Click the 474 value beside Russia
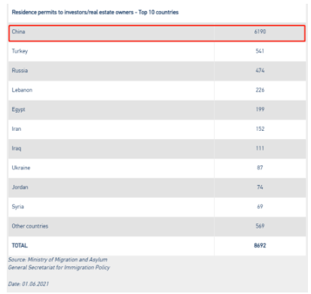This screenshot has width=311, height=294. coord(260,71)
